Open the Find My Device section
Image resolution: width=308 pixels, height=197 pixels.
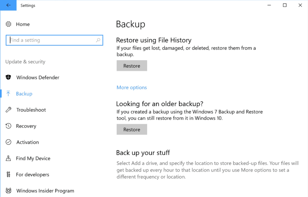coord(33,158)
